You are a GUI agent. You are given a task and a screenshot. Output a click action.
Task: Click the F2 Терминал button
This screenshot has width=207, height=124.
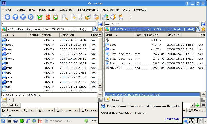point(12,110)
